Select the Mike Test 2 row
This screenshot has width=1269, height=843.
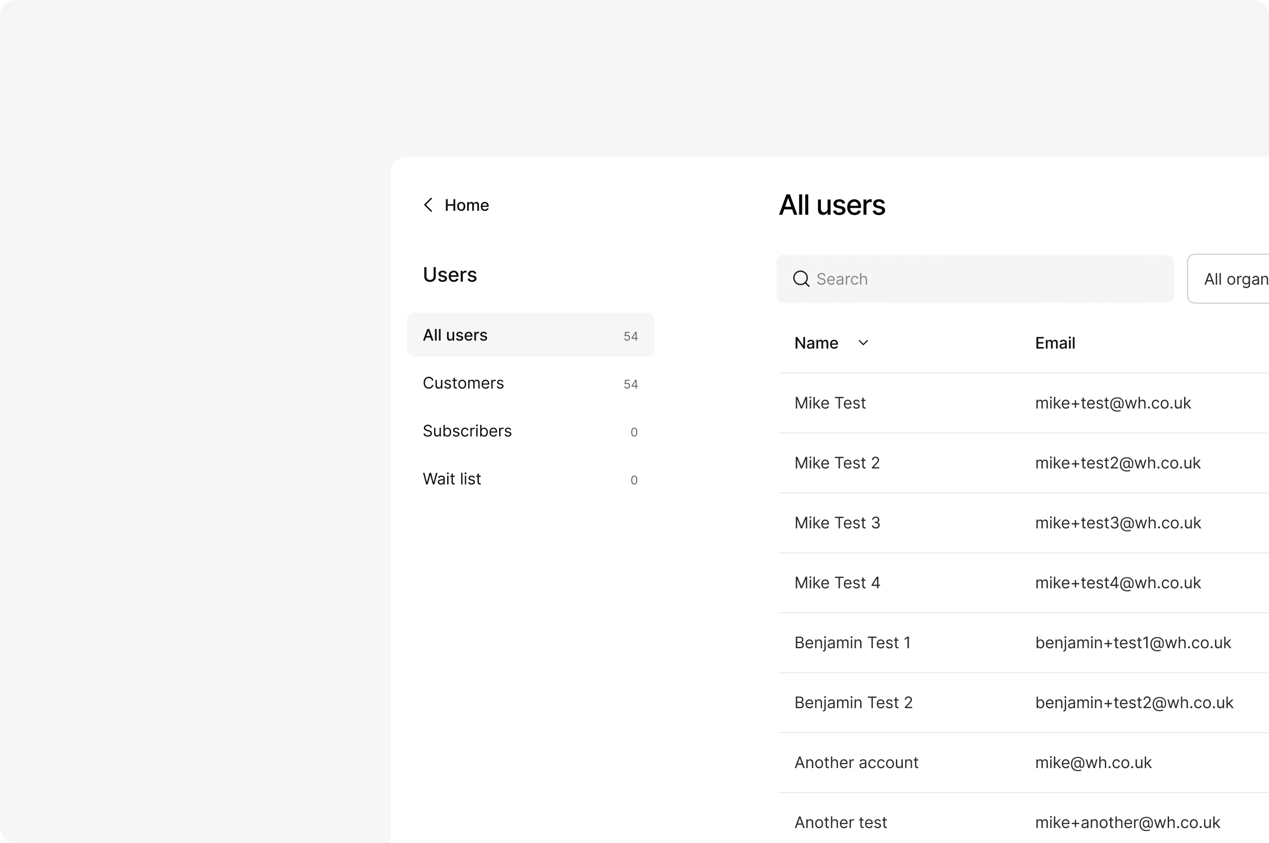click(837, 463)
